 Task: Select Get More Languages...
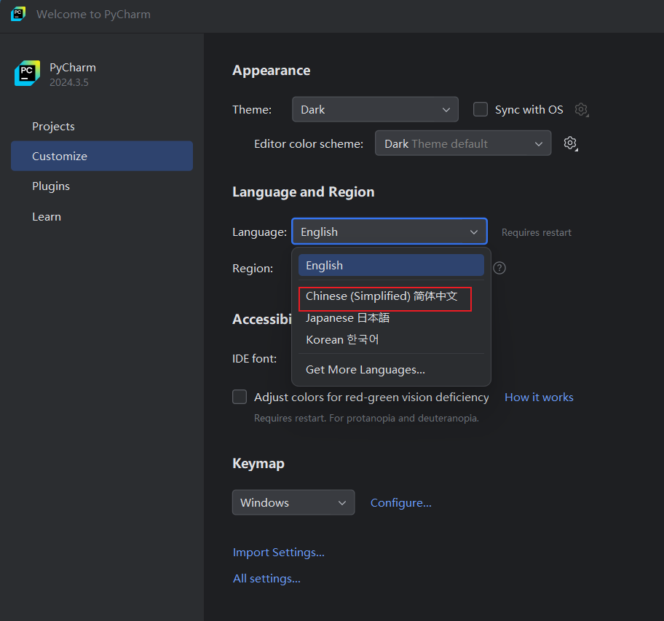point(391,370)
